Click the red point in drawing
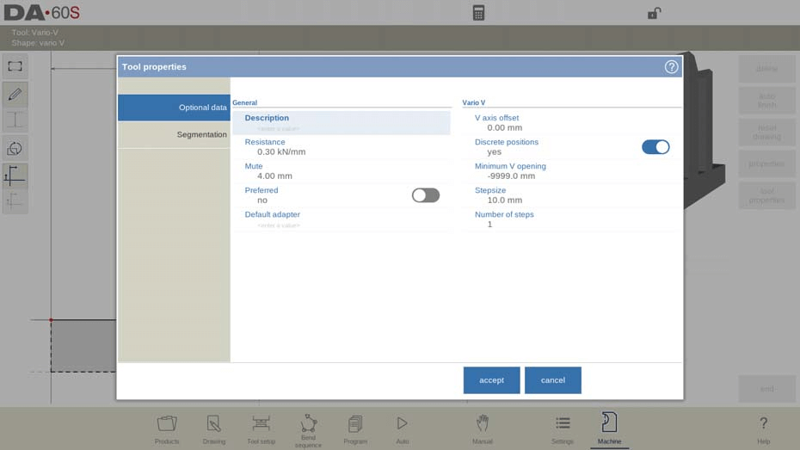This screenshot has width=800, height=450. (51, 320)
